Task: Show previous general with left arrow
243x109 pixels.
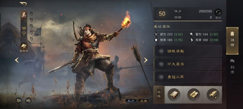Action: click(17, 60)
